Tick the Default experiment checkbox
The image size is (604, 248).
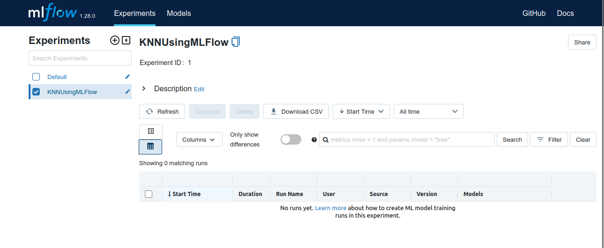point(36,77)
